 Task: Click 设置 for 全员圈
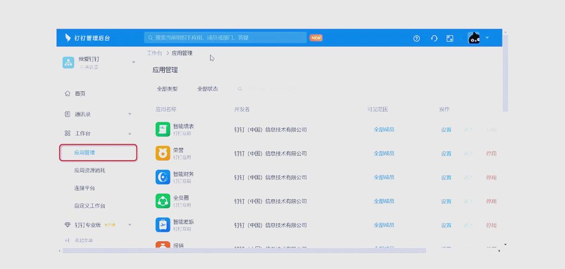coord(446,201)
